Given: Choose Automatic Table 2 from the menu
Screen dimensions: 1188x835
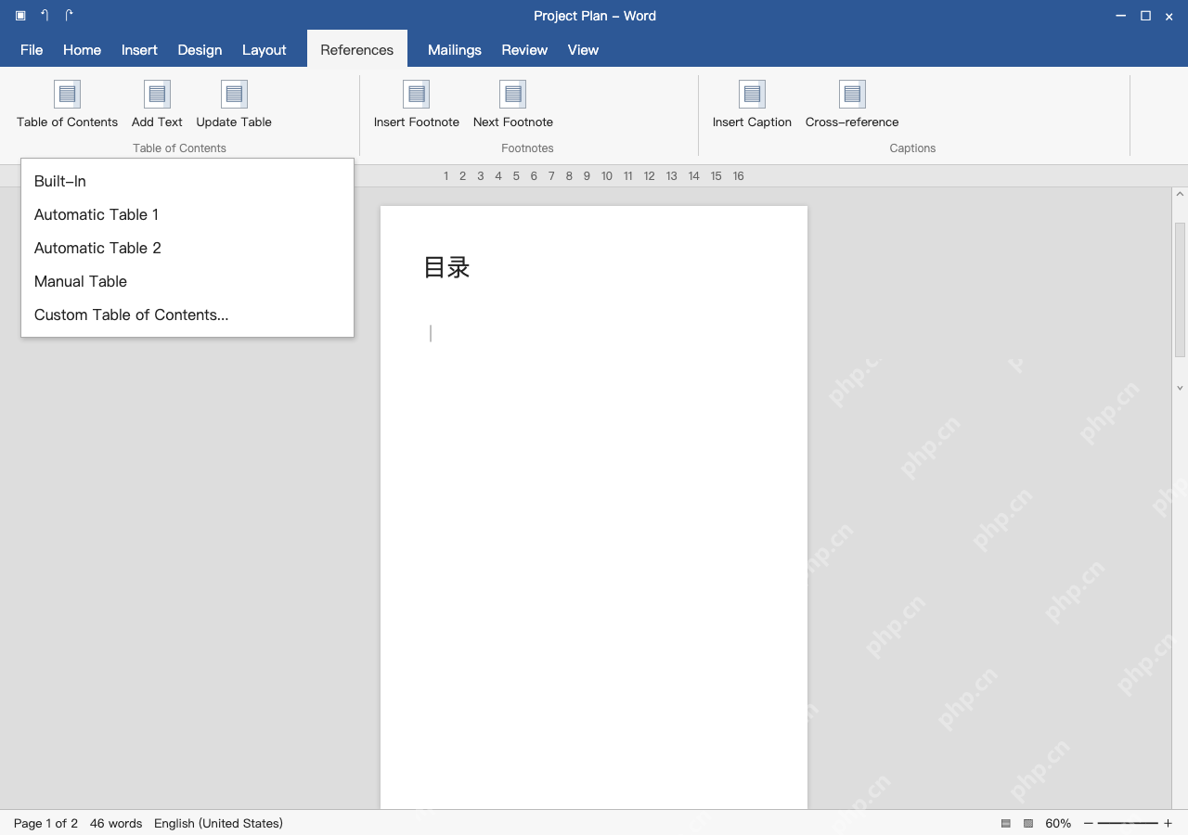Looking at the screenshot, I should point(187,248).
